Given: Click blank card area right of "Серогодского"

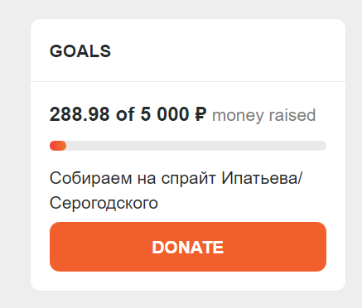Looking at the screenshot, I should 242,204.
